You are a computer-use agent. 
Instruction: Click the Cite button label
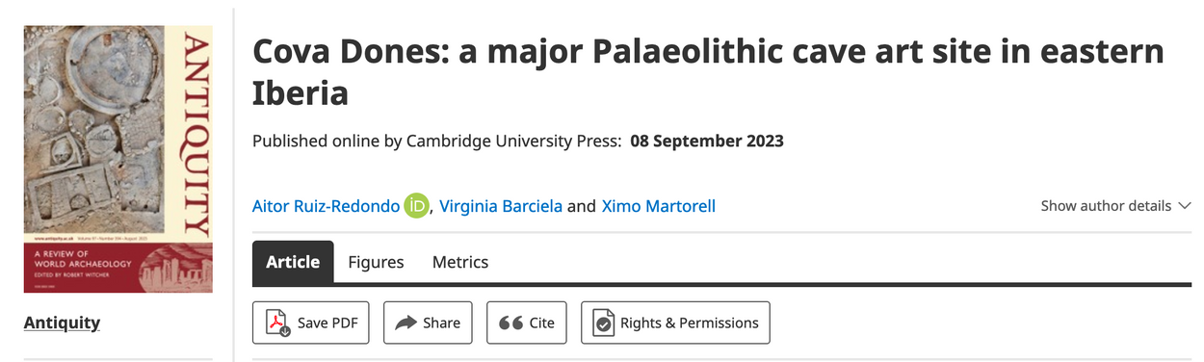coord(542,323)
